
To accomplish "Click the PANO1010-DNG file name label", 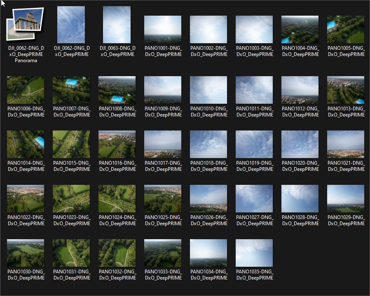I will pyautogui.click(x=208, y=112).
